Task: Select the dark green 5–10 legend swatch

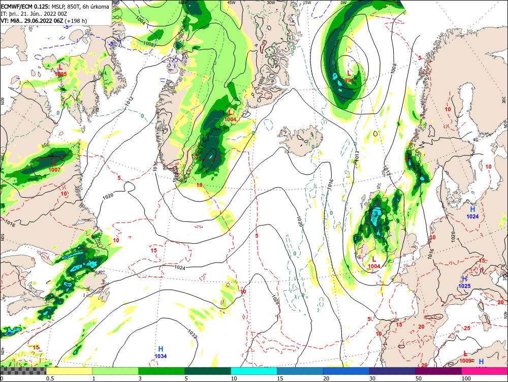Action: pyautogui.click(x=208, y=371)
